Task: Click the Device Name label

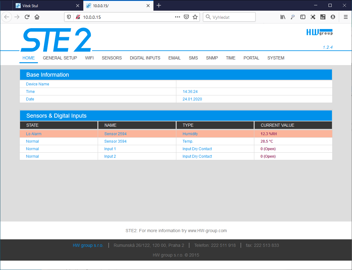Action: tap(38, 84)
